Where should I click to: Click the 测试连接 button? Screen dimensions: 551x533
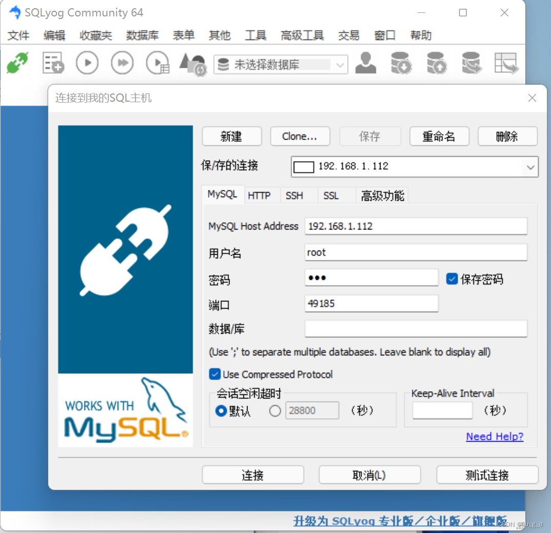[x=487, y=475]
